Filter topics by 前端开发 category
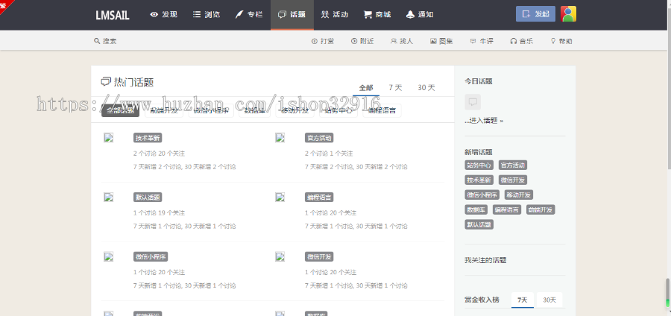Screen dimensions: 671x316 [x=164, y=110]
